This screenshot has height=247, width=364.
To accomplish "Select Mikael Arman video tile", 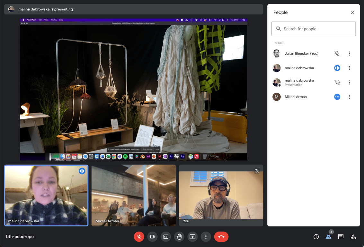I will (133, 196).
